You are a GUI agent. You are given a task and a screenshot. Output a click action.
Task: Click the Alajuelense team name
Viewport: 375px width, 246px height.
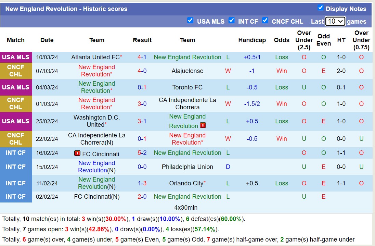(187, 71)
